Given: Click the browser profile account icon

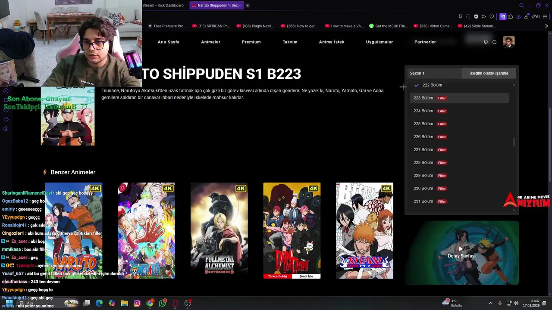Looking at the screenshot, I should 518,16.
